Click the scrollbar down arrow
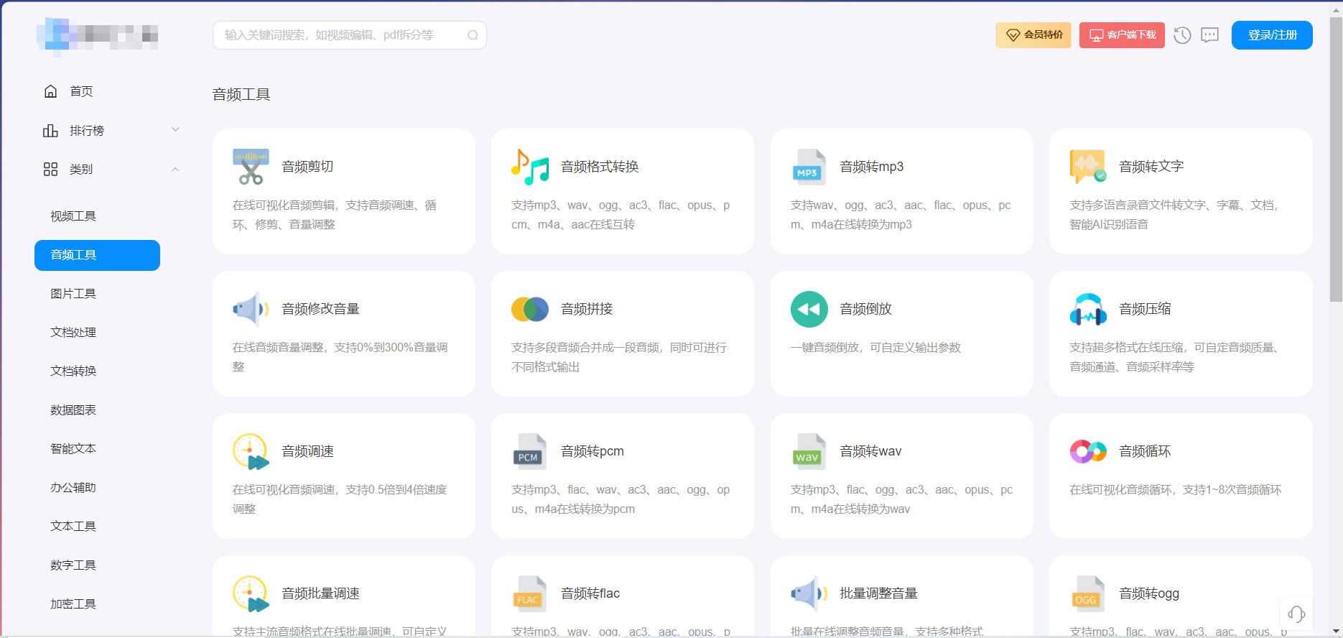Viewport: 1343px width, 638px height. point(1336,630)
